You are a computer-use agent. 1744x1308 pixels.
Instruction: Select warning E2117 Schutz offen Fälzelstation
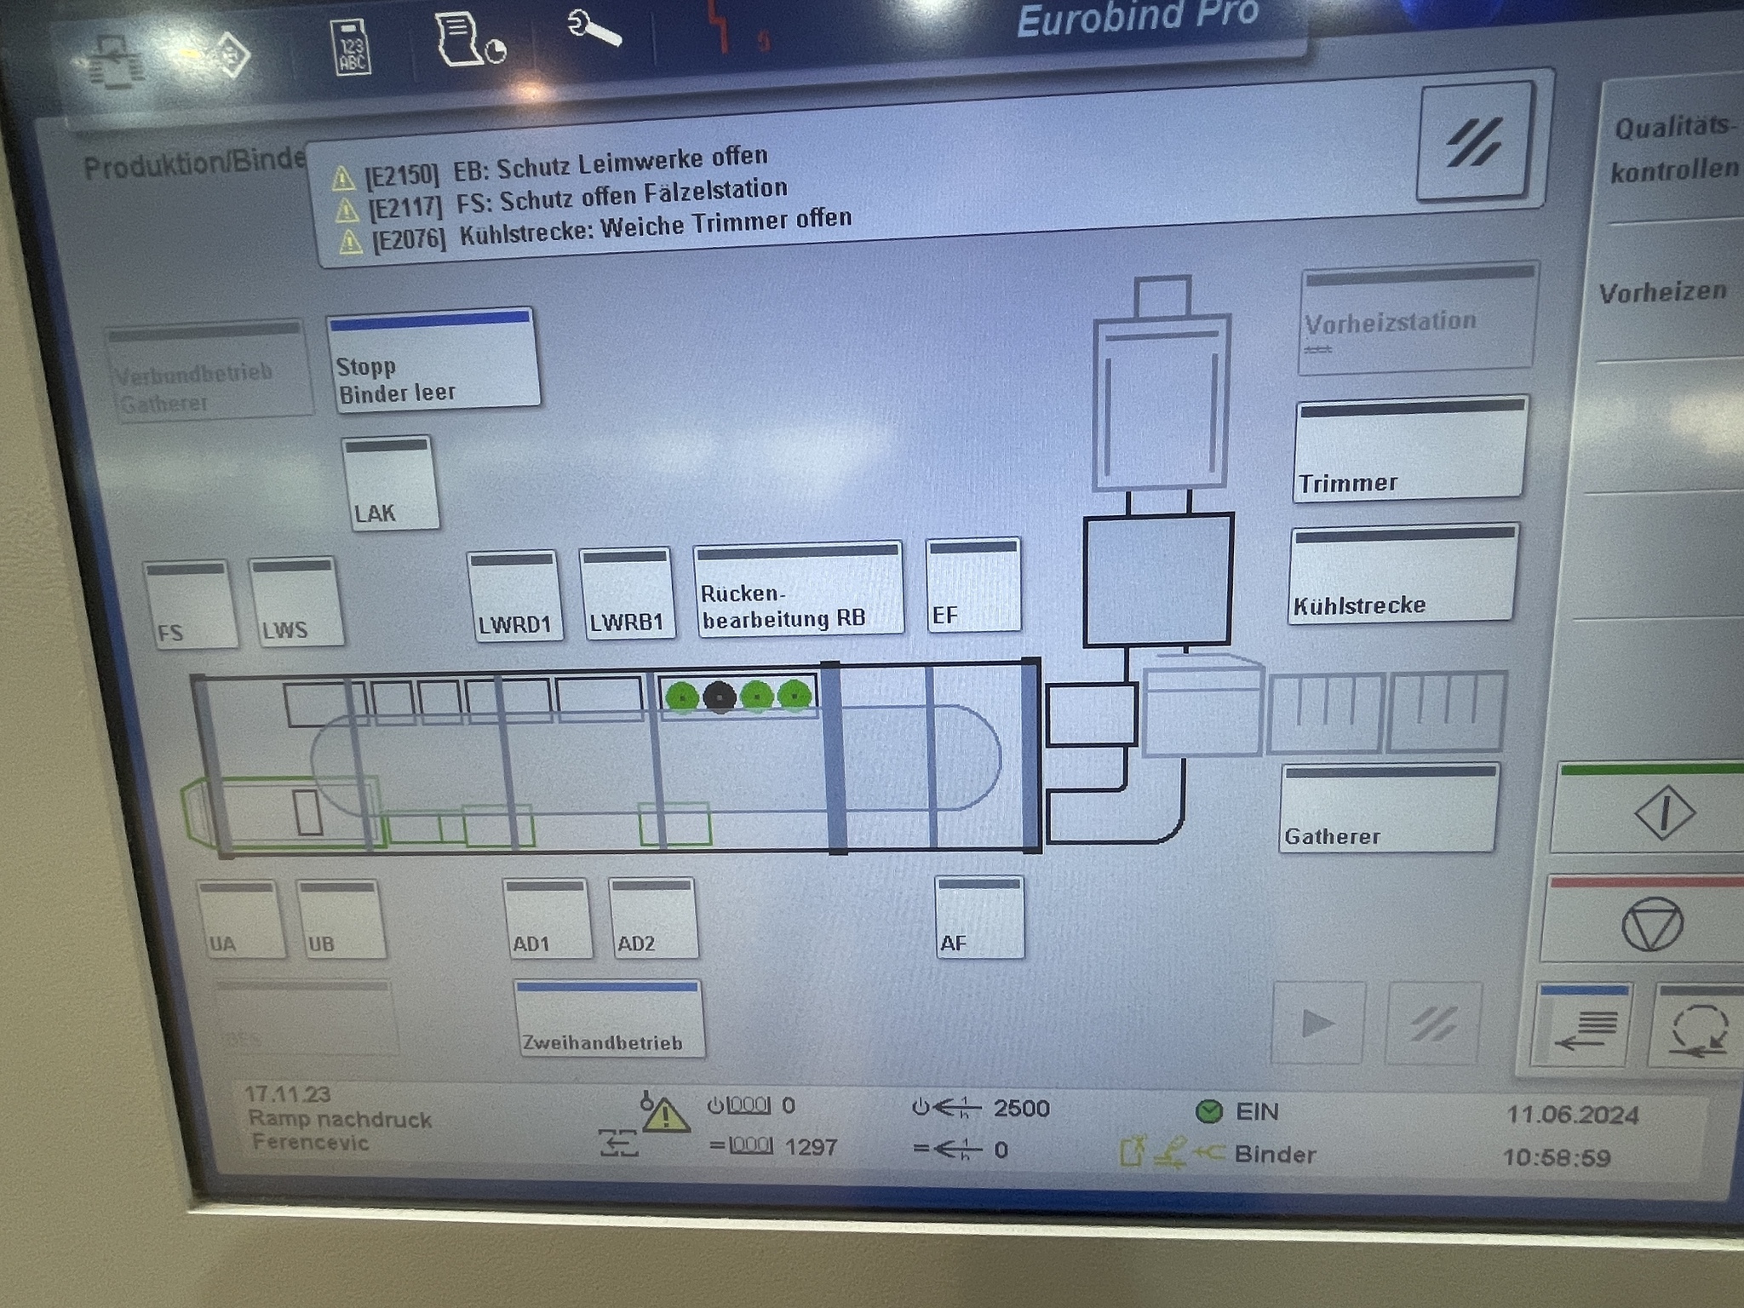577,198
